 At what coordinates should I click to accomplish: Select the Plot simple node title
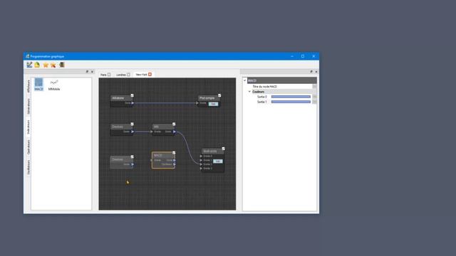point(207,98)
